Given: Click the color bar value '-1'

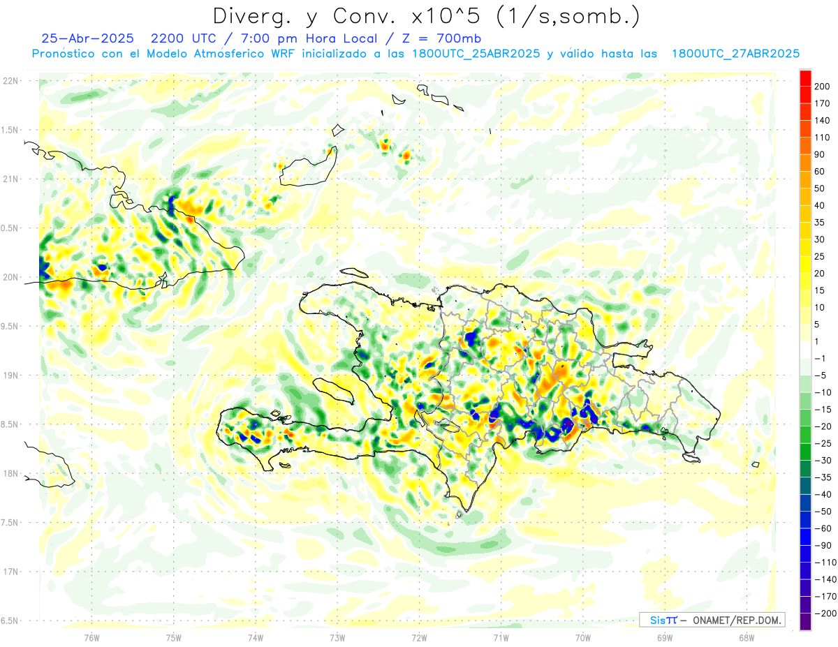Looking at the screenshot, I should click(x=821, y=359).
